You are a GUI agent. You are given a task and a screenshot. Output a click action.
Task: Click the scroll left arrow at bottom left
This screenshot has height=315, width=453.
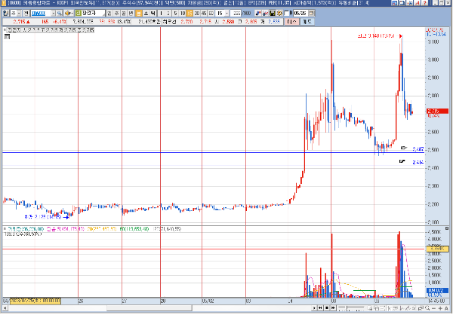pos(5,308)
